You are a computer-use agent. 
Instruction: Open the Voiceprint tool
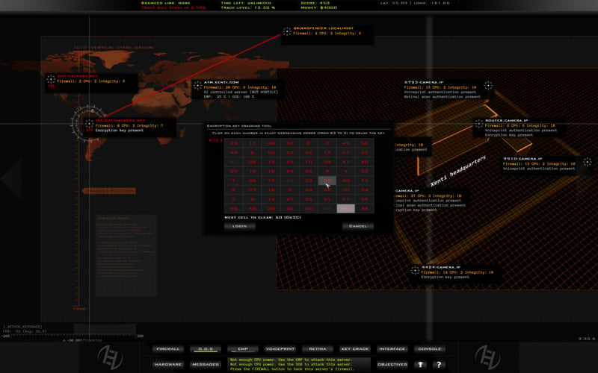(280, 348)
